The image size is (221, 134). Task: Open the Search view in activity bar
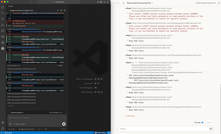coord(3,13)
